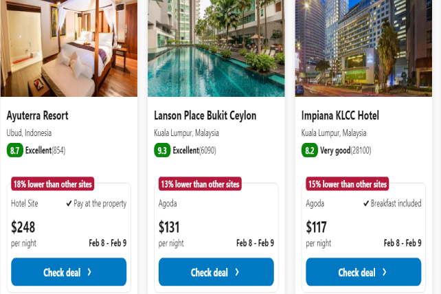Open the Lanson Place pool photo

point(216,48)
